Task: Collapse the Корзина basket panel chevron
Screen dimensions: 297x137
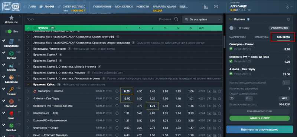Action: pyautogui.click(x=231, y=19)
